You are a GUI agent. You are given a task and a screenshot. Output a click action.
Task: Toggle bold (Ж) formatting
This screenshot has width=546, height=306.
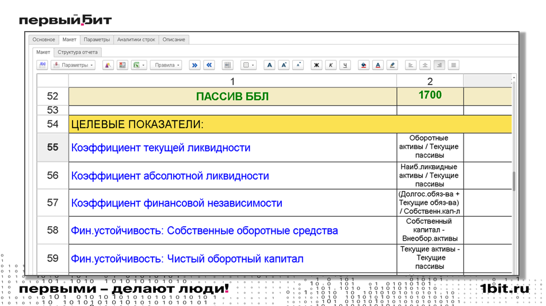pos(316,65)
